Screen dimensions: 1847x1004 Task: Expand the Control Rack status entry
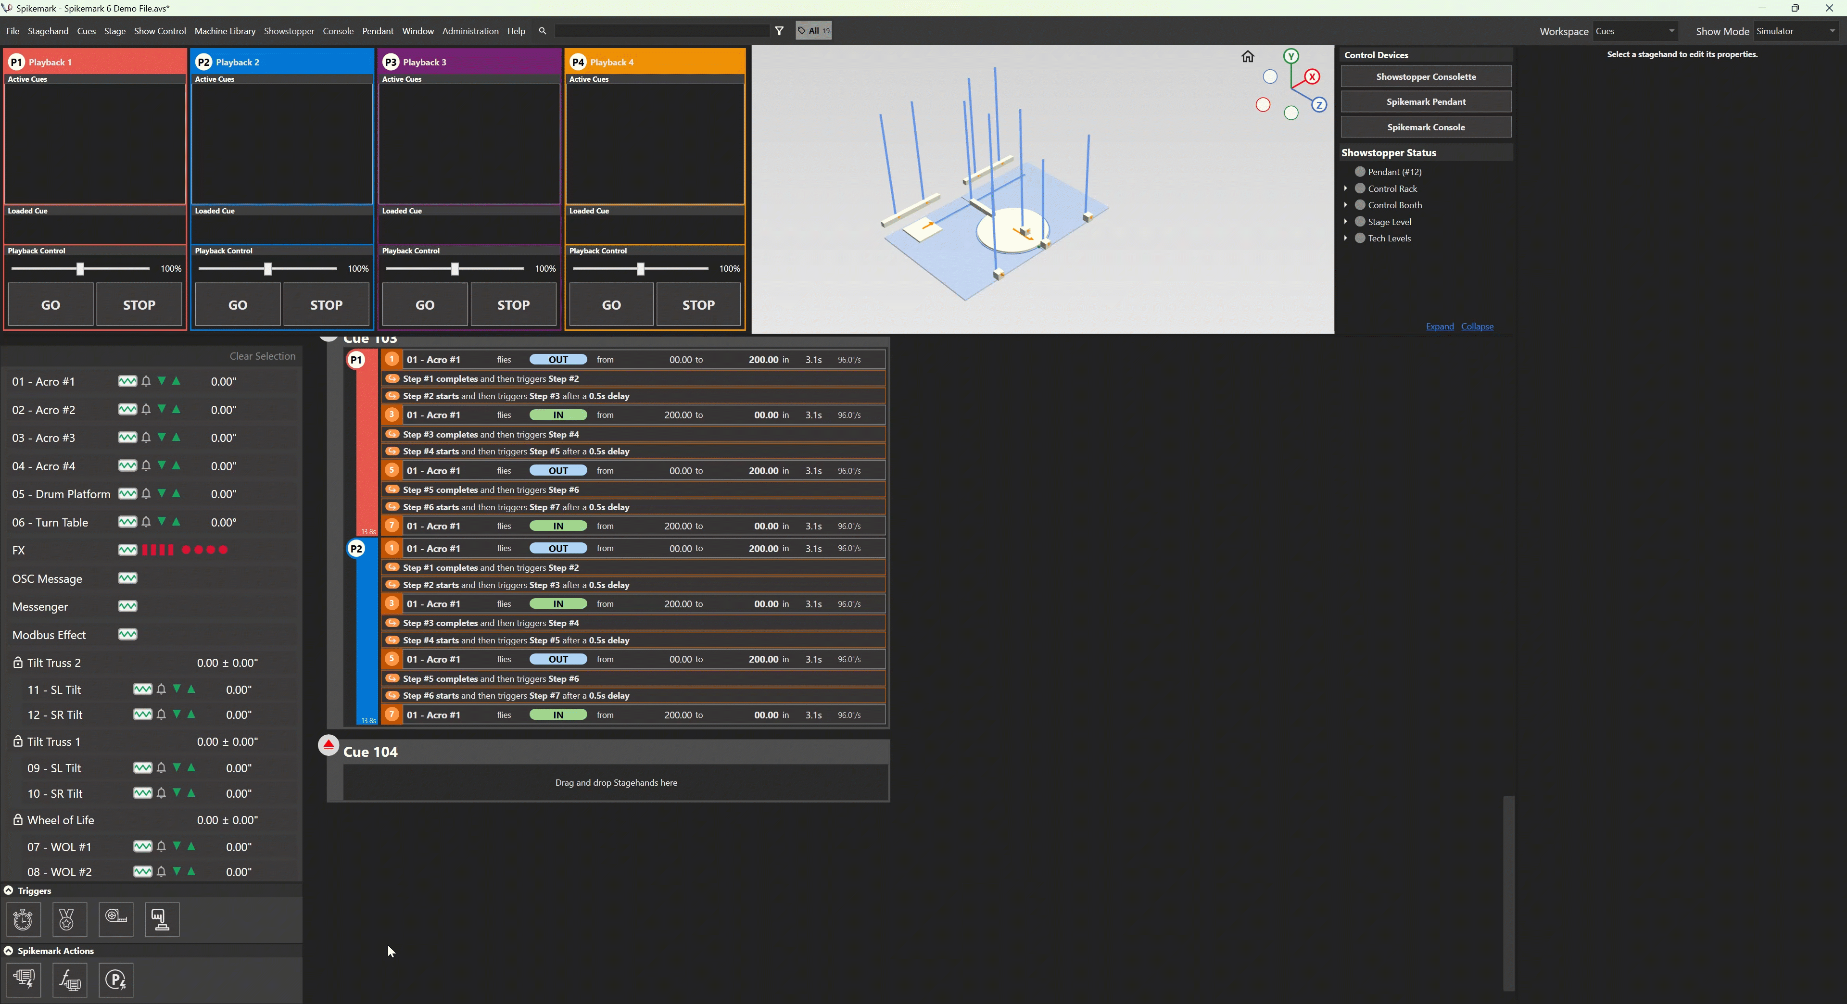pyautogui.click(x=1346, y=188)
